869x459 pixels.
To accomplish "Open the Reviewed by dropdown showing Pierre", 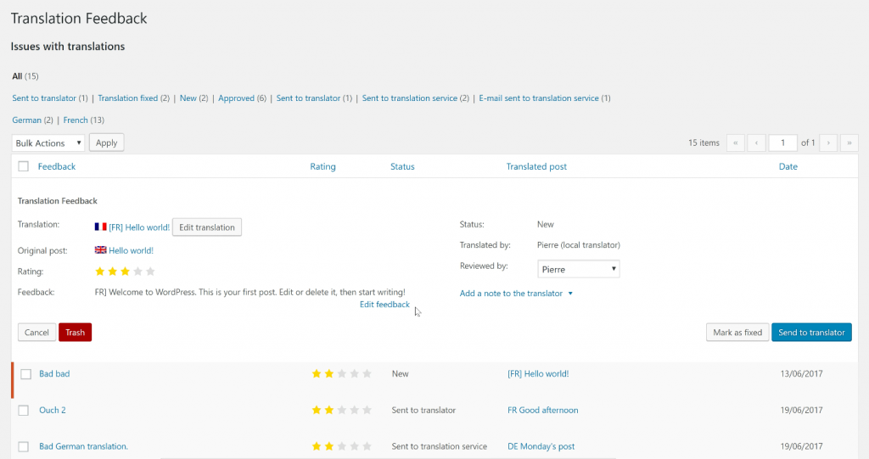I will [x=579, y=269].
